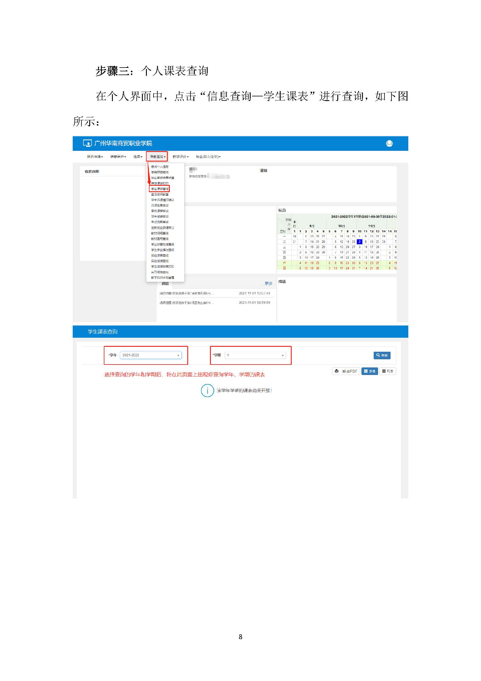This screenshot has height=681, width=481.
Task: Click the school portal logo icon
Action: [87, 144]
